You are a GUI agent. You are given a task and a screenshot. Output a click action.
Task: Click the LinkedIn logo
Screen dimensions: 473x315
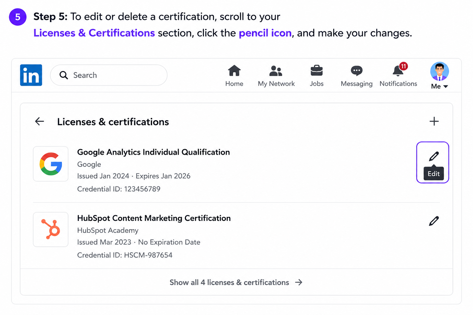(31, 75)
